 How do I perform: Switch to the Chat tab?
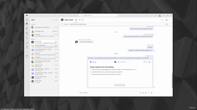pos(76,20)
